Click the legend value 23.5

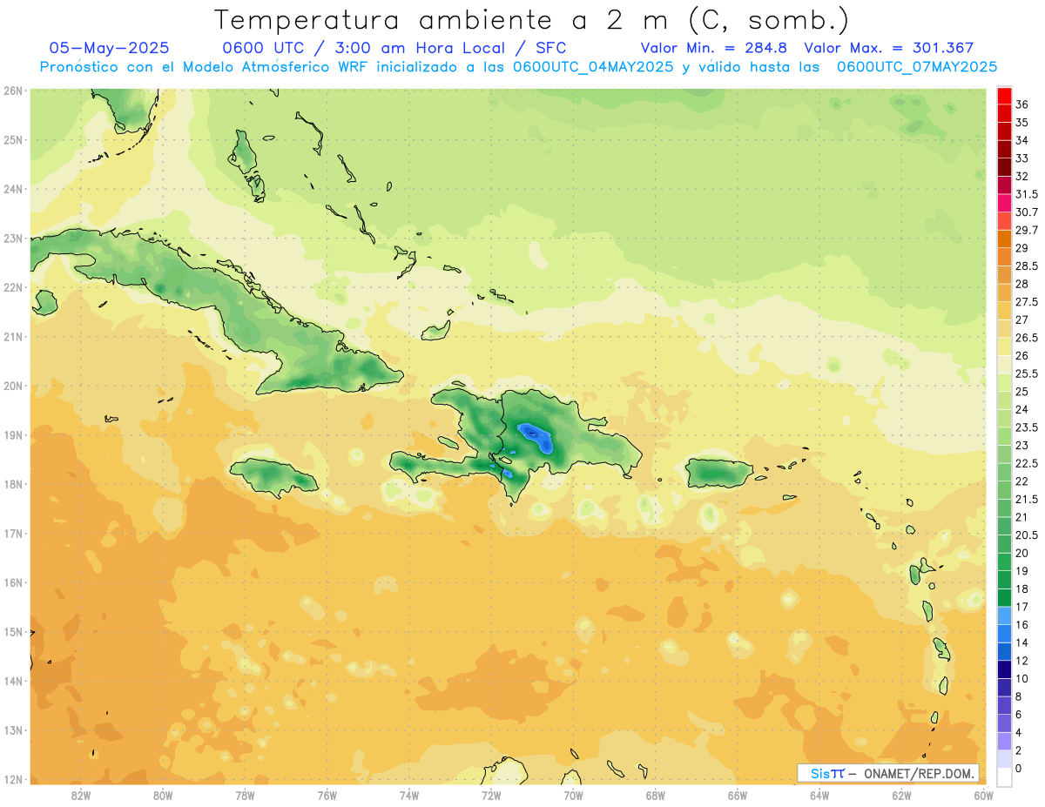(1026, 427)
